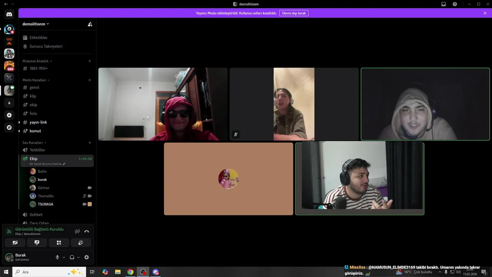
Task: Open the klip text channel
Action: 57,96
